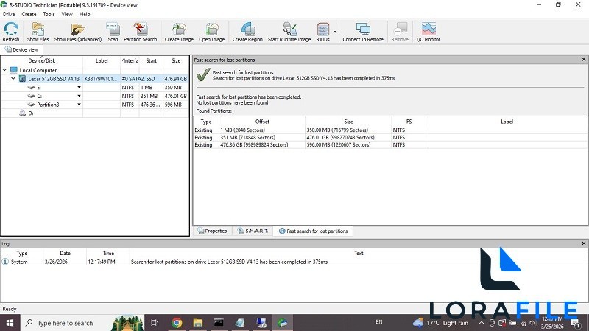Select the 476.01 GB size cell
Screen dimensions: 589x331
click(348, 138)
